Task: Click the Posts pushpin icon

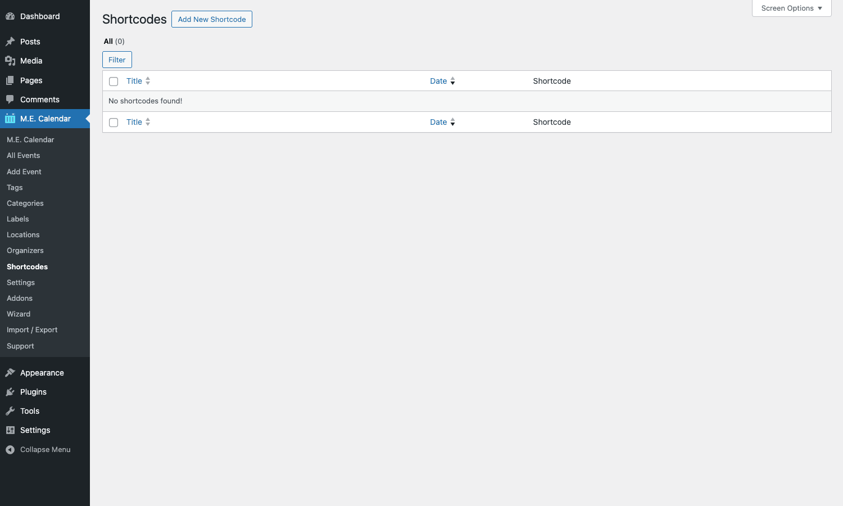Action: click(10, 42)
